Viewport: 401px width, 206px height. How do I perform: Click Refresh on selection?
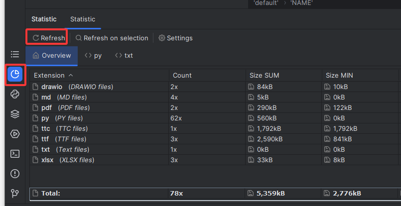(x=112, y=38)
